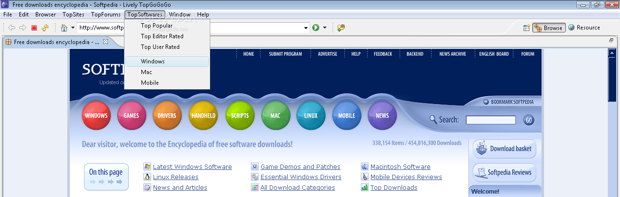Stop page loading with red square icon
The image size is (620, 197).
(x=34, y=28)
